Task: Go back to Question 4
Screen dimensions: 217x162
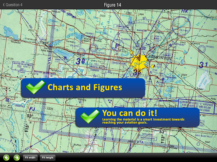Action: pyautogui.click(x=13, y=5)
